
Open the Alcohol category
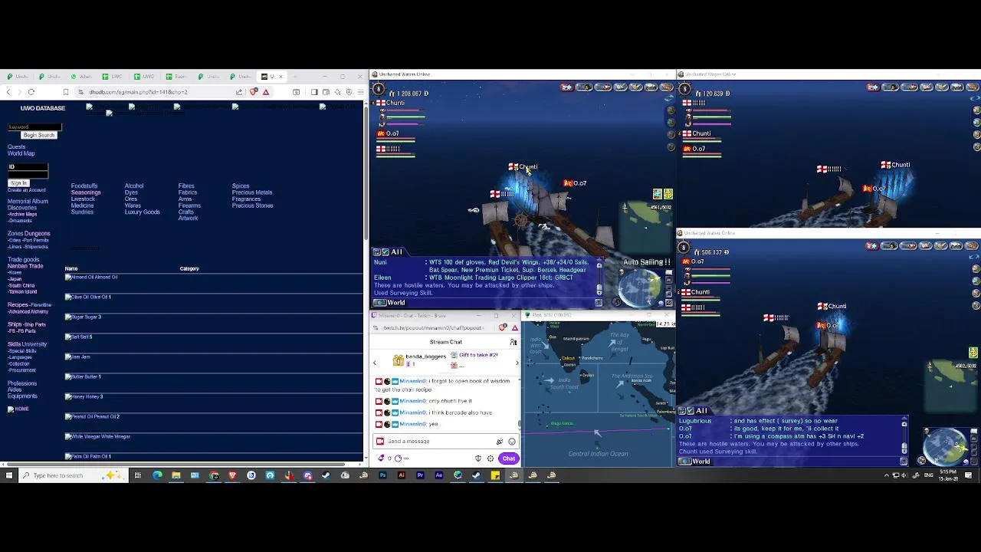click(134, 186)
